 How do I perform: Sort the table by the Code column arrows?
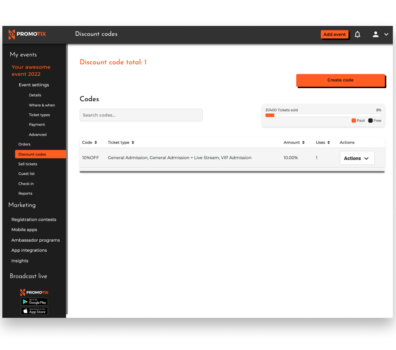(96, 142)
